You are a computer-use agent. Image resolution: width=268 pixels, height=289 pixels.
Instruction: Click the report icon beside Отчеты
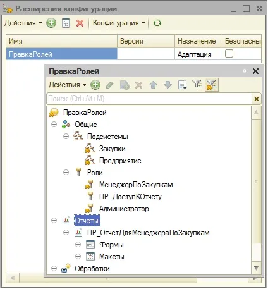pos(66,220)
